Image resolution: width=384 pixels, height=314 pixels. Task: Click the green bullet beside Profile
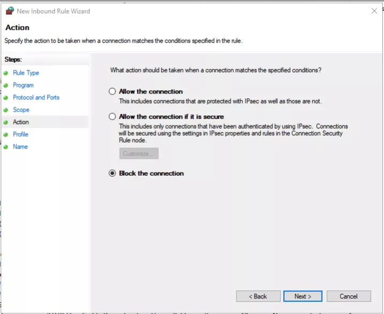point(6,135)
